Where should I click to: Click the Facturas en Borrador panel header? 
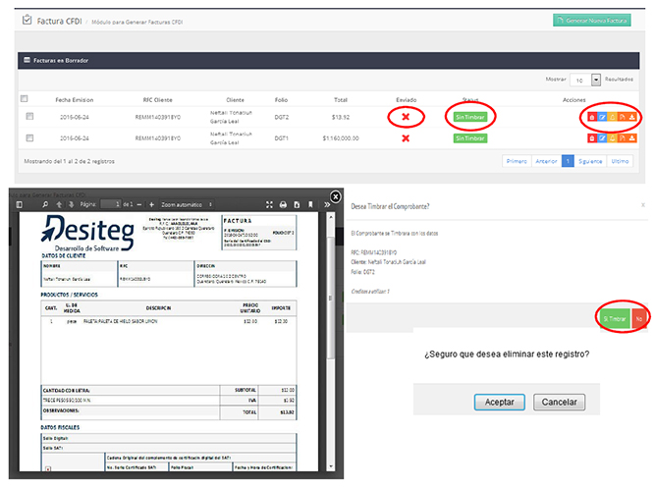328,61
